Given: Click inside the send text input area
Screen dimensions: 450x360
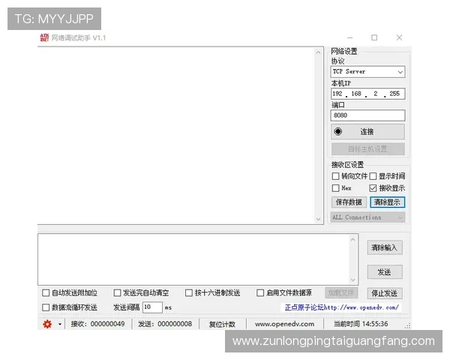Looking at the screenshot, I should coord(193,259).
